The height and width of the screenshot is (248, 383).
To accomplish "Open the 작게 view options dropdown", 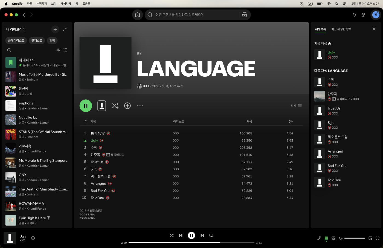I will coord(296,106).
